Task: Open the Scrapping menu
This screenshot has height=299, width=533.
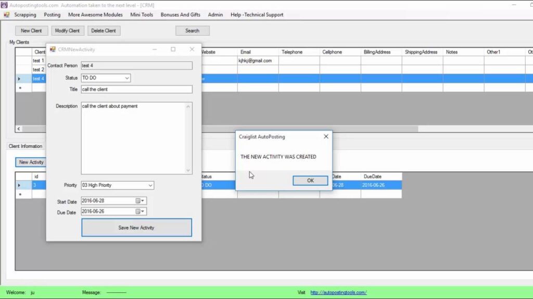Action: (25, 15)
